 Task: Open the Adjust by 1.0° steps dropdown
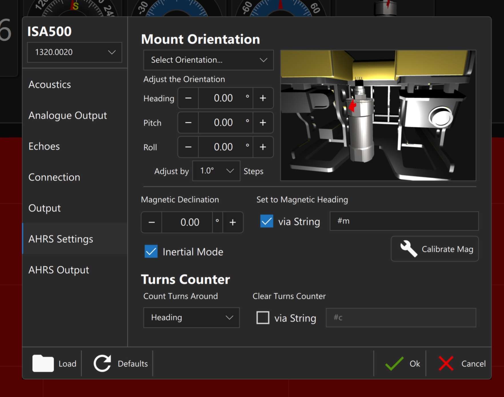point(216,171)
